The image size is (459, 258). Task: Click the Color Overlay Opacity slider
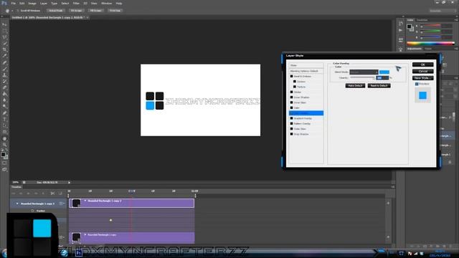(362, 77)
